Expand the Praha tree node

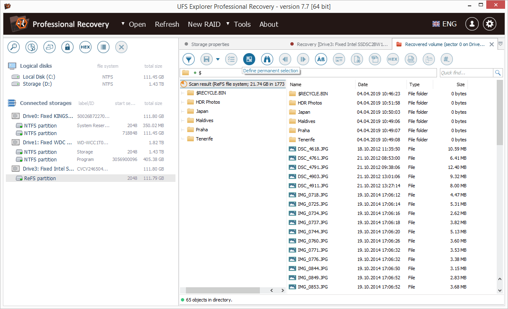click(x=183, y=130)
